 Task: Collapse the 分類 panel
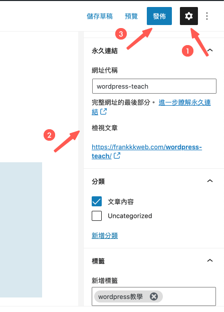pyautogui.click(x=210, y=181)
